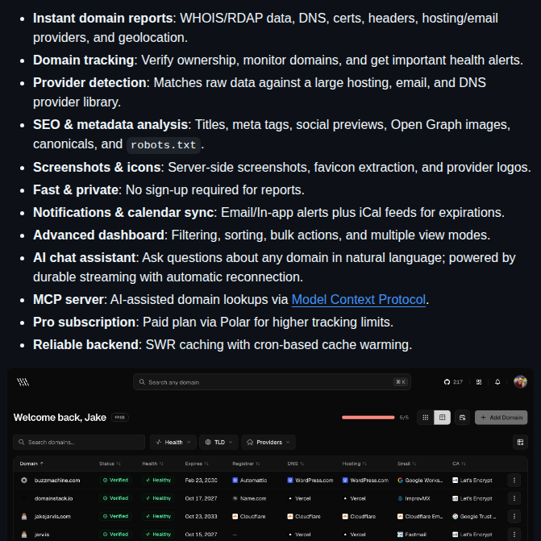541x541 pixels.
Task: Open the domainstack.io domain
Action: [x=53, y=498]
